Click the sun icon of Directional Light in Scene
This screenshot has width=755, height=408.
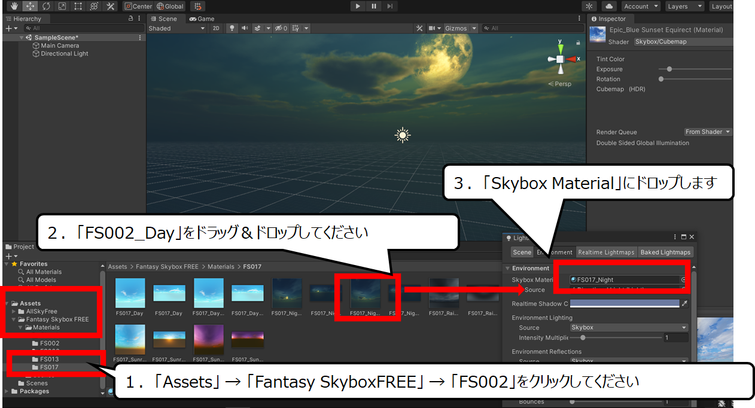pyautogui.click(x=403, y=135)
